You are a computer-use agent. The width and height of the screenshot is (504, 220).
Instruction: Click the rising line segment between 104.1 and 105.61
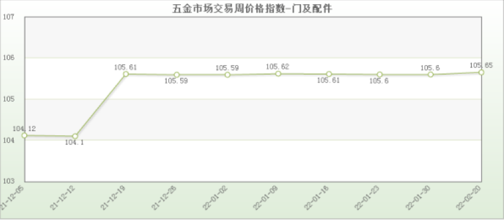click(x=100, y=105)
